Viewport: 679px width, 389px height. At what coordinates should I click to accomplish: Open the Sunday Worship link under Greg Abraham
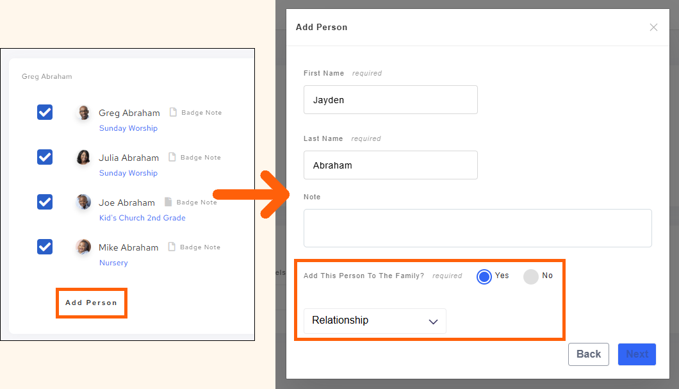click(x=128, y=128)
